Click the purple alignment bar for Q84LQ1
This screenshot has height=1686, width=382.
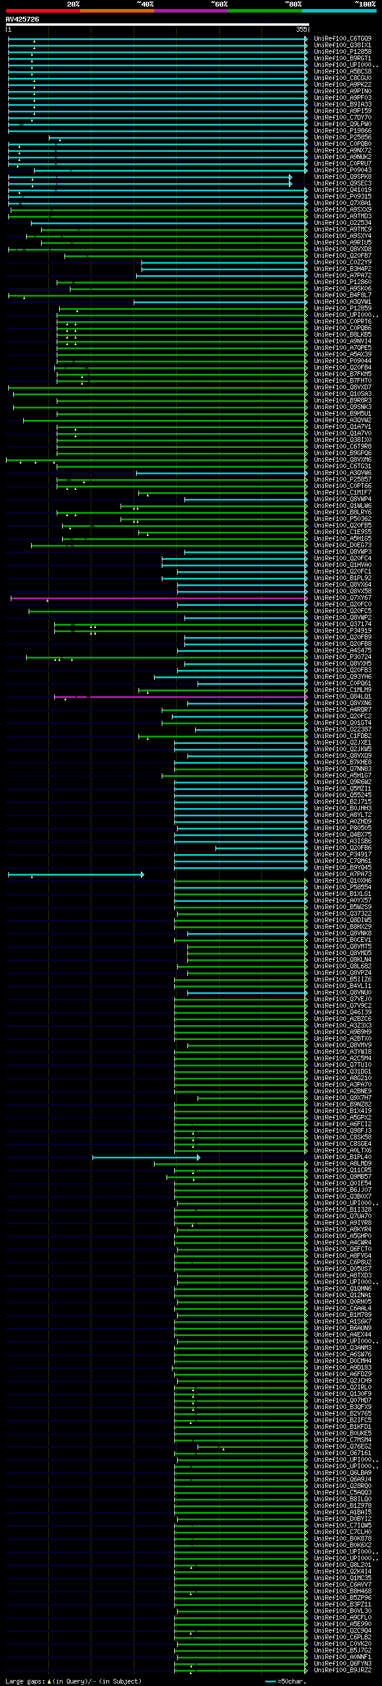[x=180, y=696]
